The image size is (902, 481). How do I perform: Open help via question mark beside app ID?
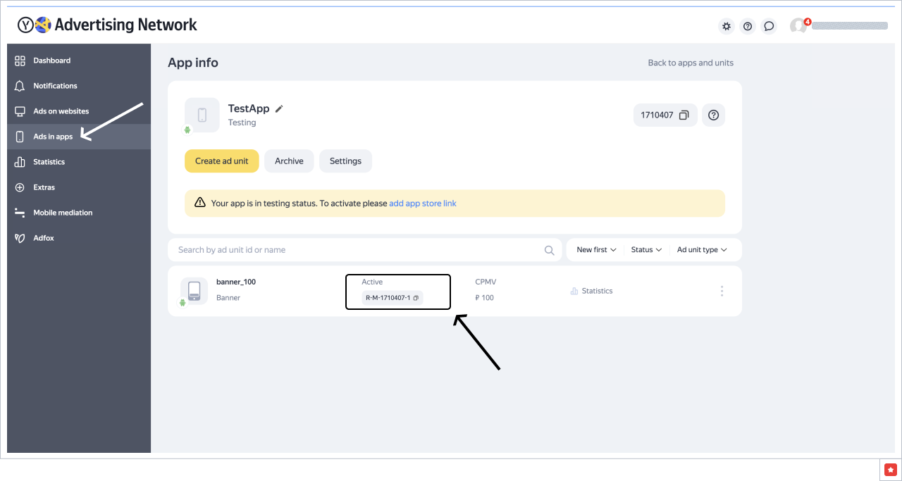pos(713,115)
